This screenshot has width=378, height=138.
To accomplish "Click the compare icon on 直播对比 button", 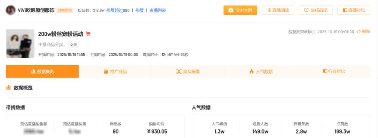I will (x=345, y=10).
